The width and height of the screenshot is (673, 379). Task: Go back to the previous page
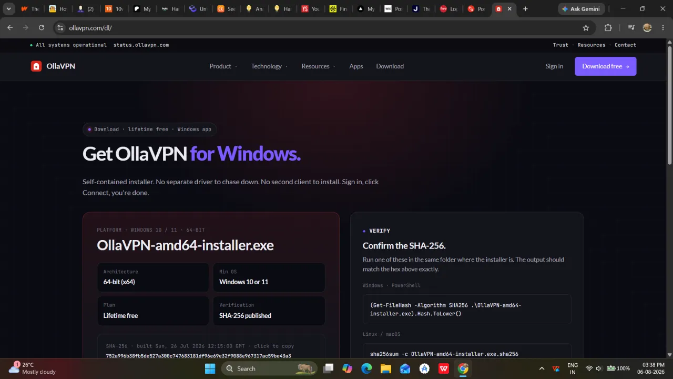coord(10,28)
